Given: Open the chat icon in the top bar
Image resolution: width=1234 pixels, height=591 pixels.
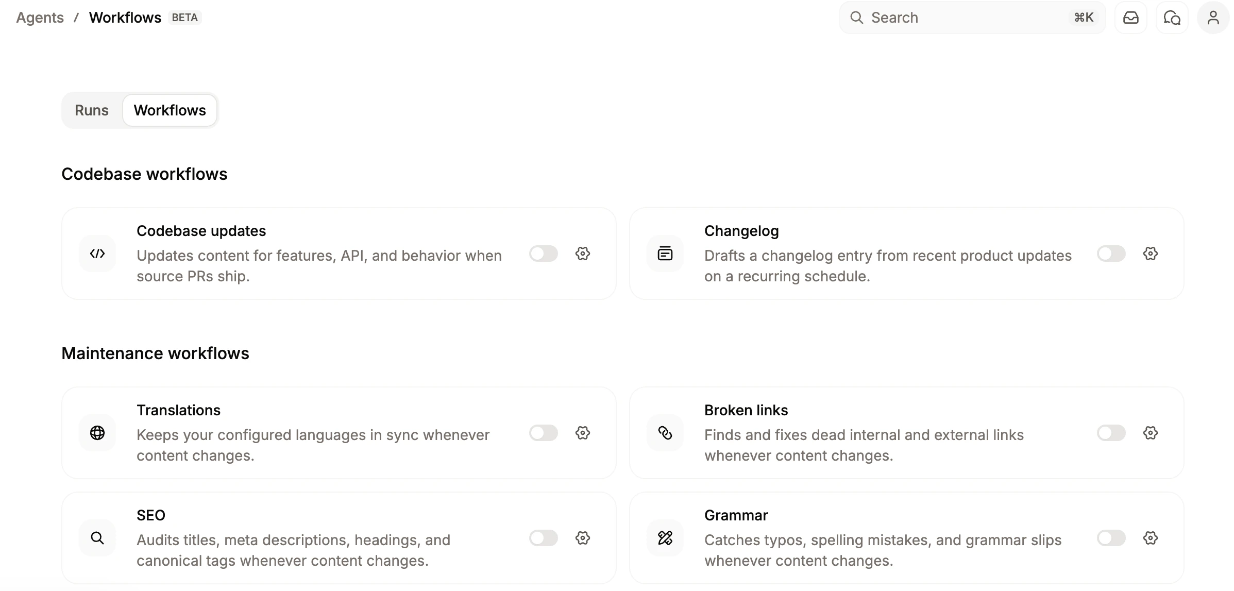Looking at the screenshot, I should pyautogui.click(x=1172, y=17).
